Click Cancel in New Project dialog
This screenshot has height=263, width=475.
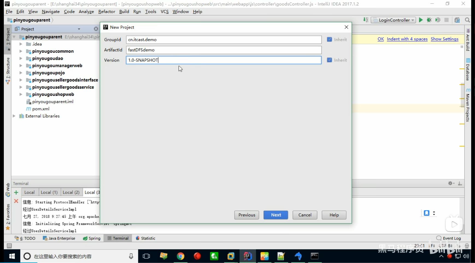click(305, 215)
